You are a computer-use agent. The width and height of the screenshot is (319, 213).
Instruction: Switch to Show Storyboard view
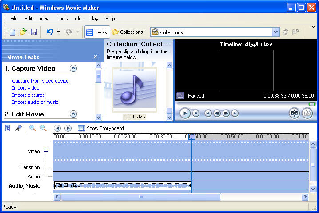pyautogui.click(x=101, y=128)
